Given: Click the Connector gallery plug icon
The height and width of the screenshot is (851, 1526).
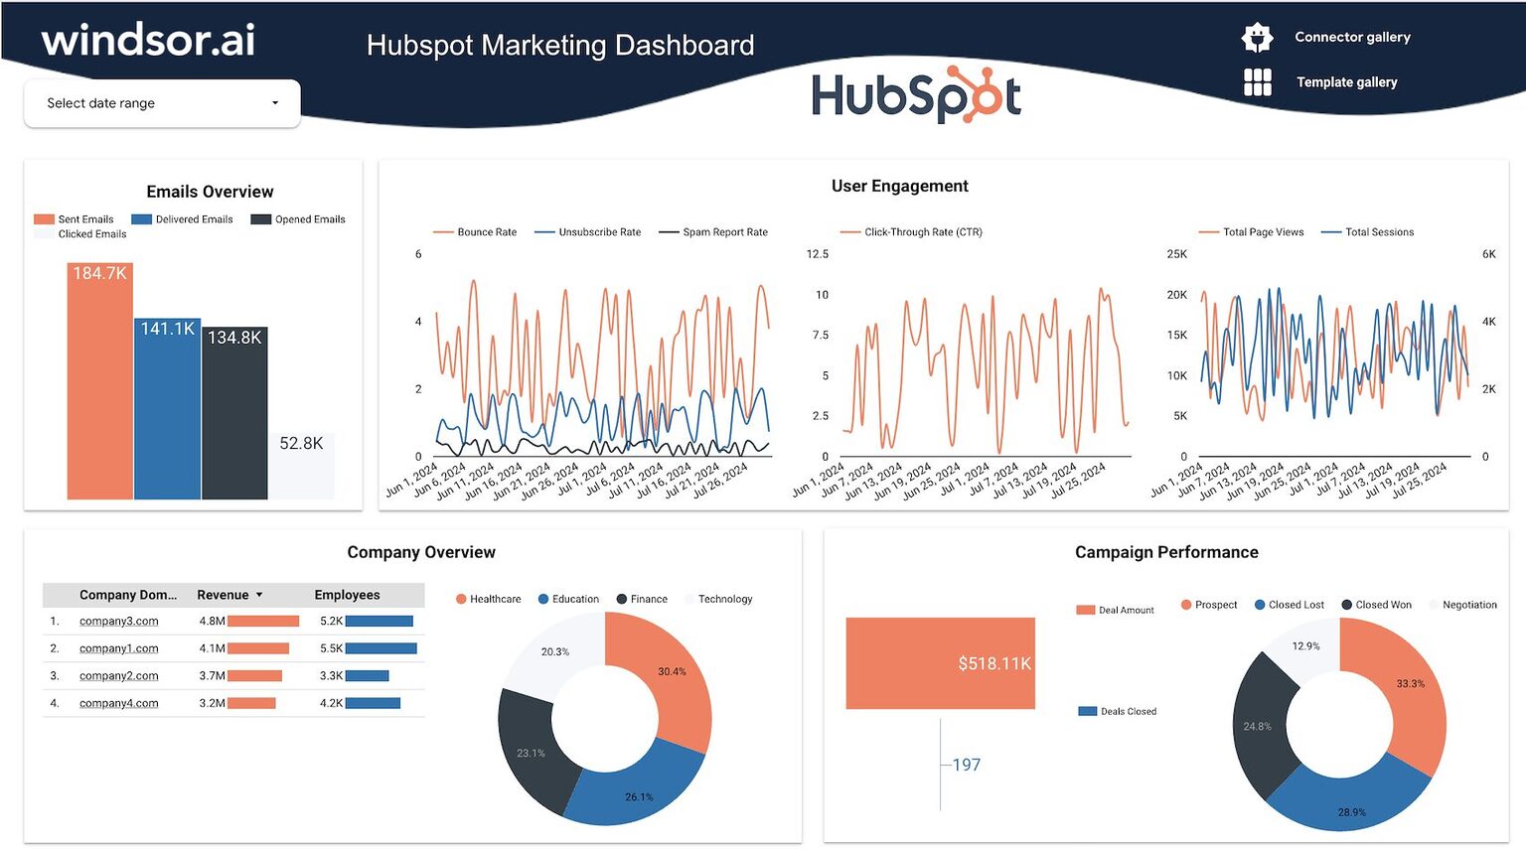Looking at the screenshot, I should (1257, 36).
